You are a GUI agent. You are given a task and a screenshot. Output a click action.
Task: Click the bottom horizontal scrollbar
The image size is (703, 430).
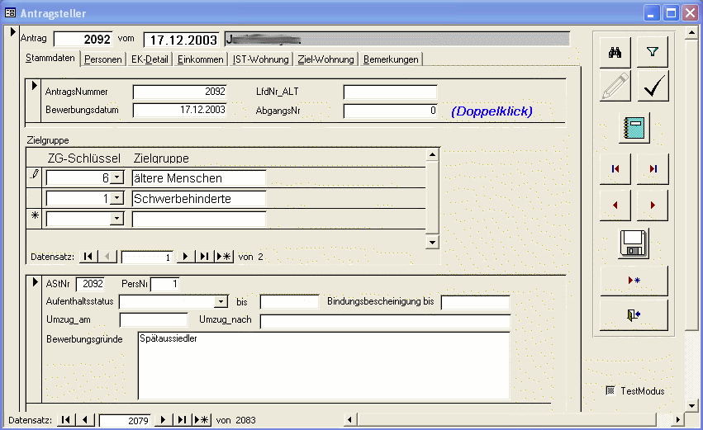coord(512,420)
